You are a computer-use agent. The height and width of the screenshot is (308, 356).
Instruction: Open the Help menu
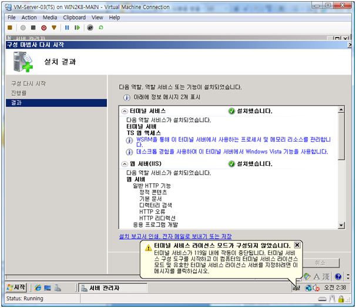coord(114,18)
